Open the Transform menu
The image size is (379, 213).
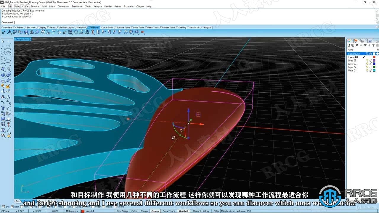coord(77,6)
